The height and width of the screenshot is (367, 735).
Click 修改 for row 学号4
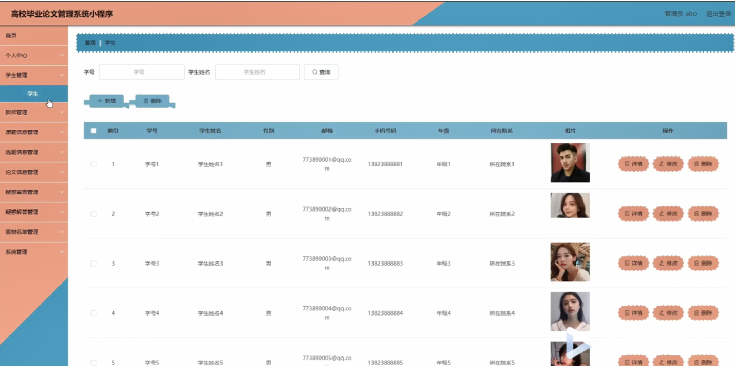coord(668,313)
